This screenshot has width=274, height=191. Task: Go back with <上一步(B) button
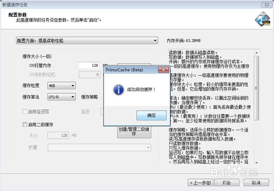pos(200,183)
